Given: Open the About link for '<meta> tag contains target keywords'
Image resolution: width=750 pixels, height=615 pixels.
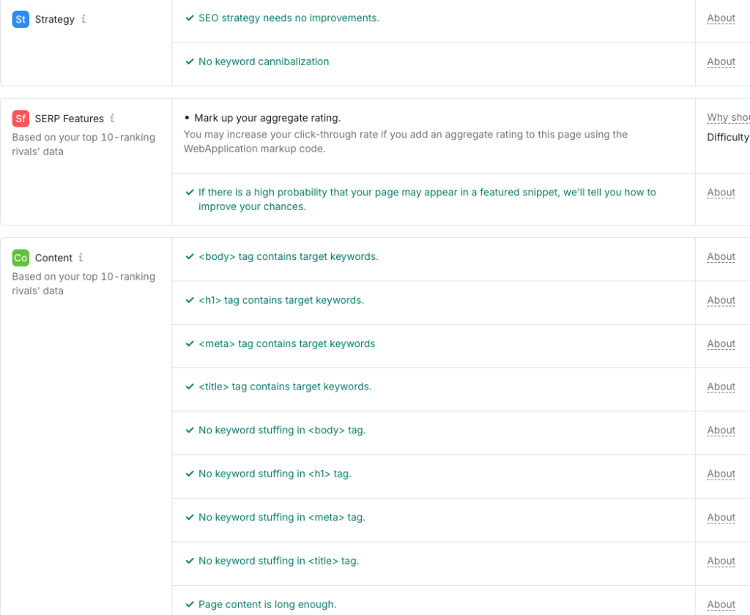Looking at the screenshot, I should tap(721, 343).
